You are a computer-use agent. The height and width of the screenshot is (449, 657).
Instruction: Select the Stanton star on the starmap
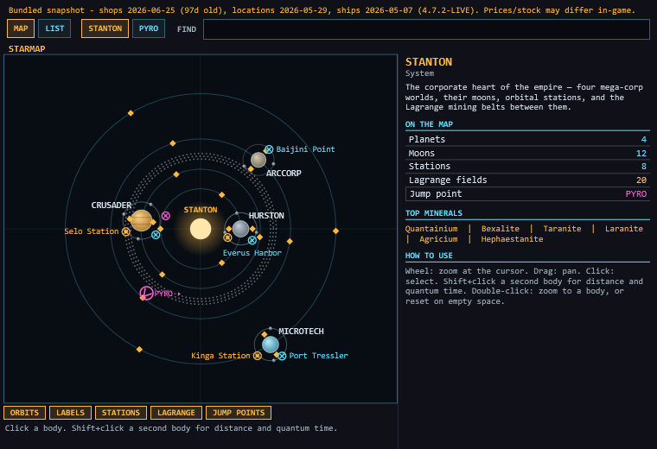pyautogui.click(x=201, y=229)
